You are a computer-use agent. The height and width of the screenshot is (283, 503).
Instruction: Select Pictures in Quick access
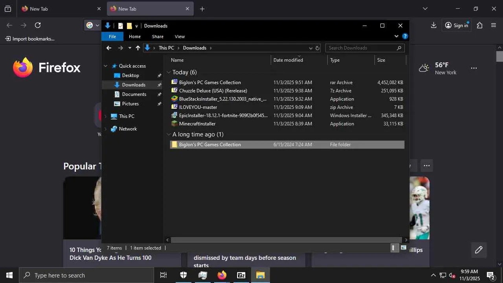click(130, 104)
